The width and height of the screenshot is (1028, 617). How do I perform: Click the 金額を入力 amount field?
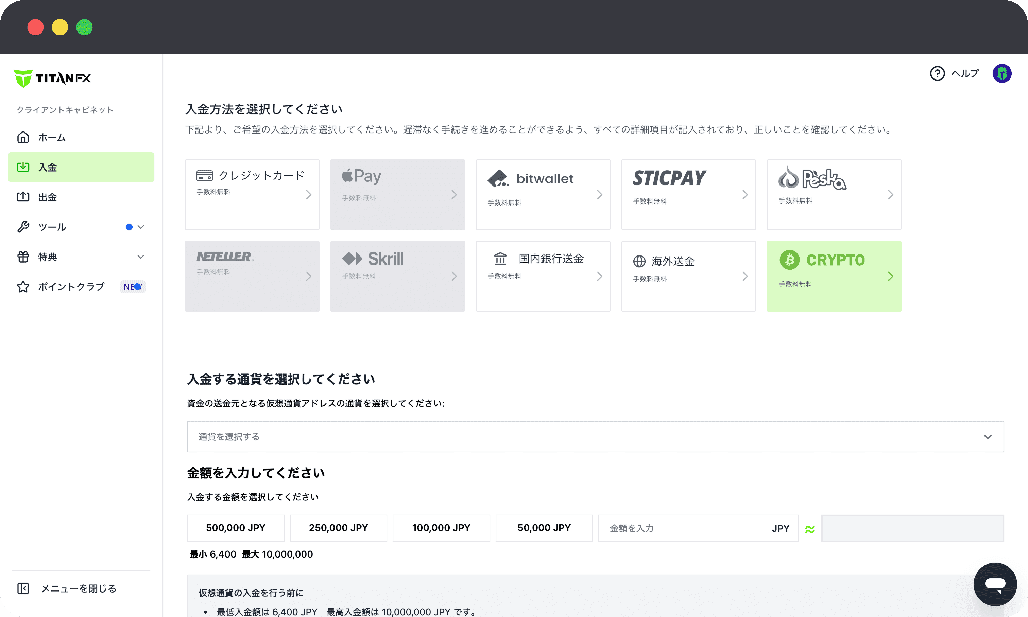pos(686,528)
